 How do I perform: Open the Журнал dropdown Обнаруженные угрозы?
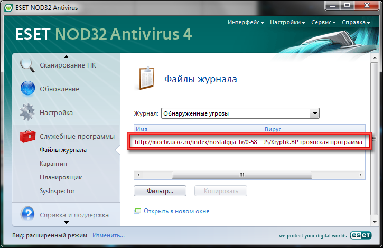(x=240, y=113)
